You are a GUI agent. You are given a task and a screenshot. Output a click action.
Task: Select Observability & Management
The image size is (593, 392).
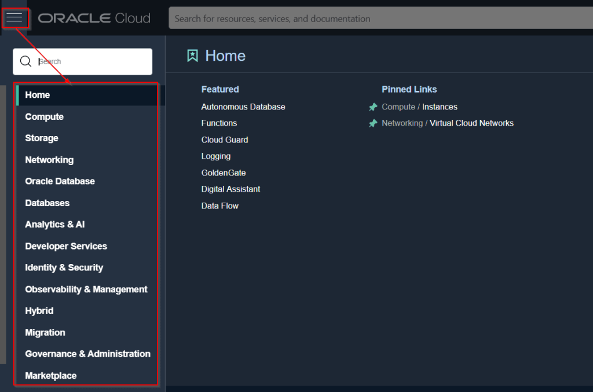point(86,289)
